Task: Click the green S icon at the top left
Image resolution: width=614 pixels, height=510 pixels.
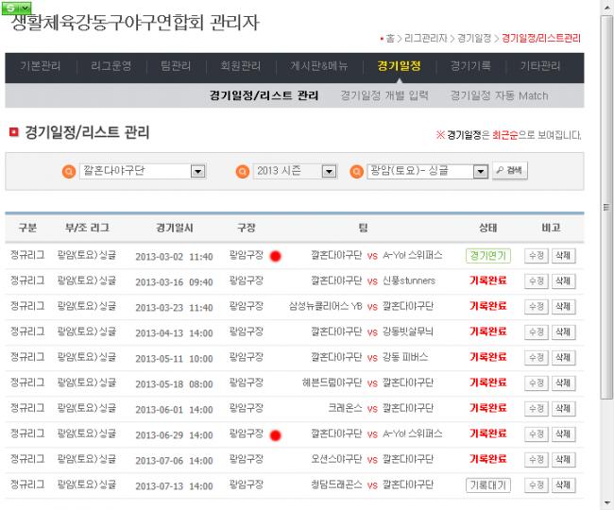Action: 16,8
